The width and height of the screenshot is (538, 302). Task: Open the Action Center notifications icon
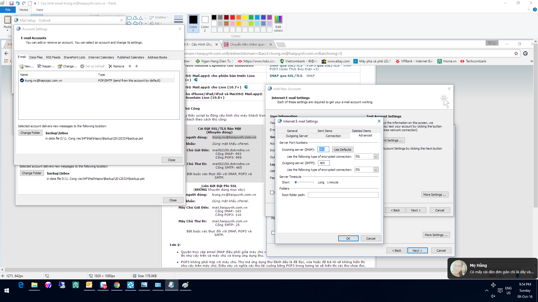pos(500,291)
